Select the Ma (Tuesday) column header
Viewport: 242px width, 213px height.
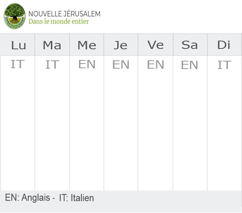pyautogui.click(x=52, y=45)
